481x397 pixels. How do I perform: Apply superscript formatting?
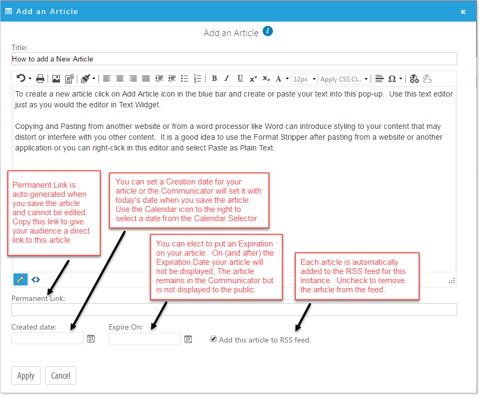pyautogui.click(x=253, y=79)
